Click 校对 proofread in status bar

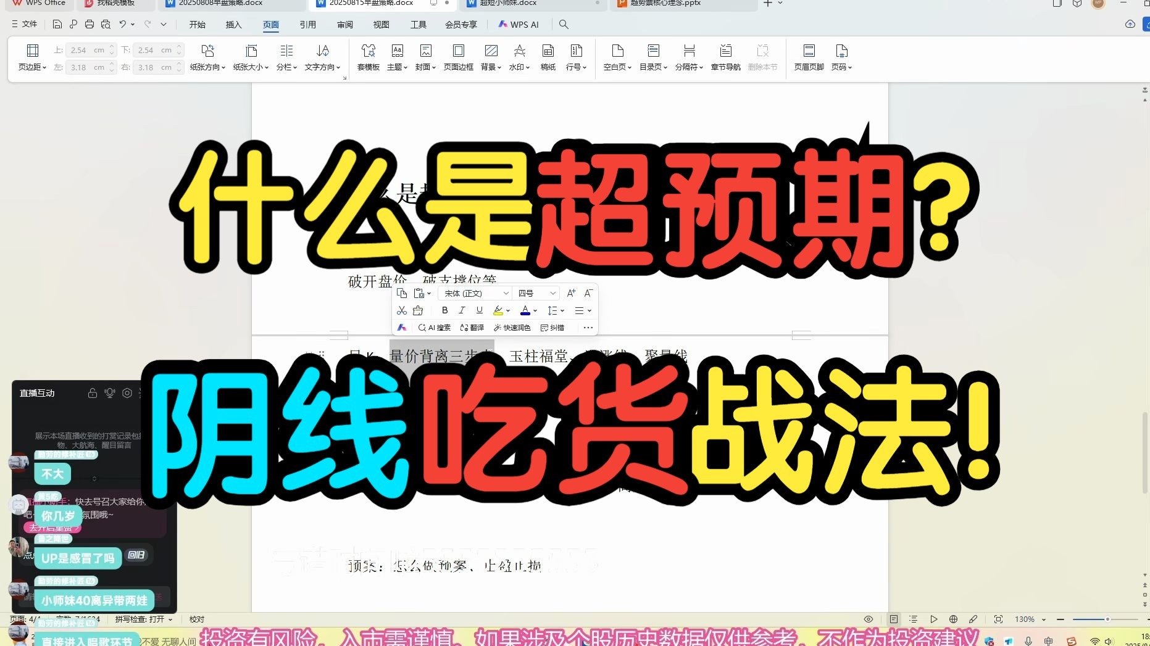(x=197, y=619)
